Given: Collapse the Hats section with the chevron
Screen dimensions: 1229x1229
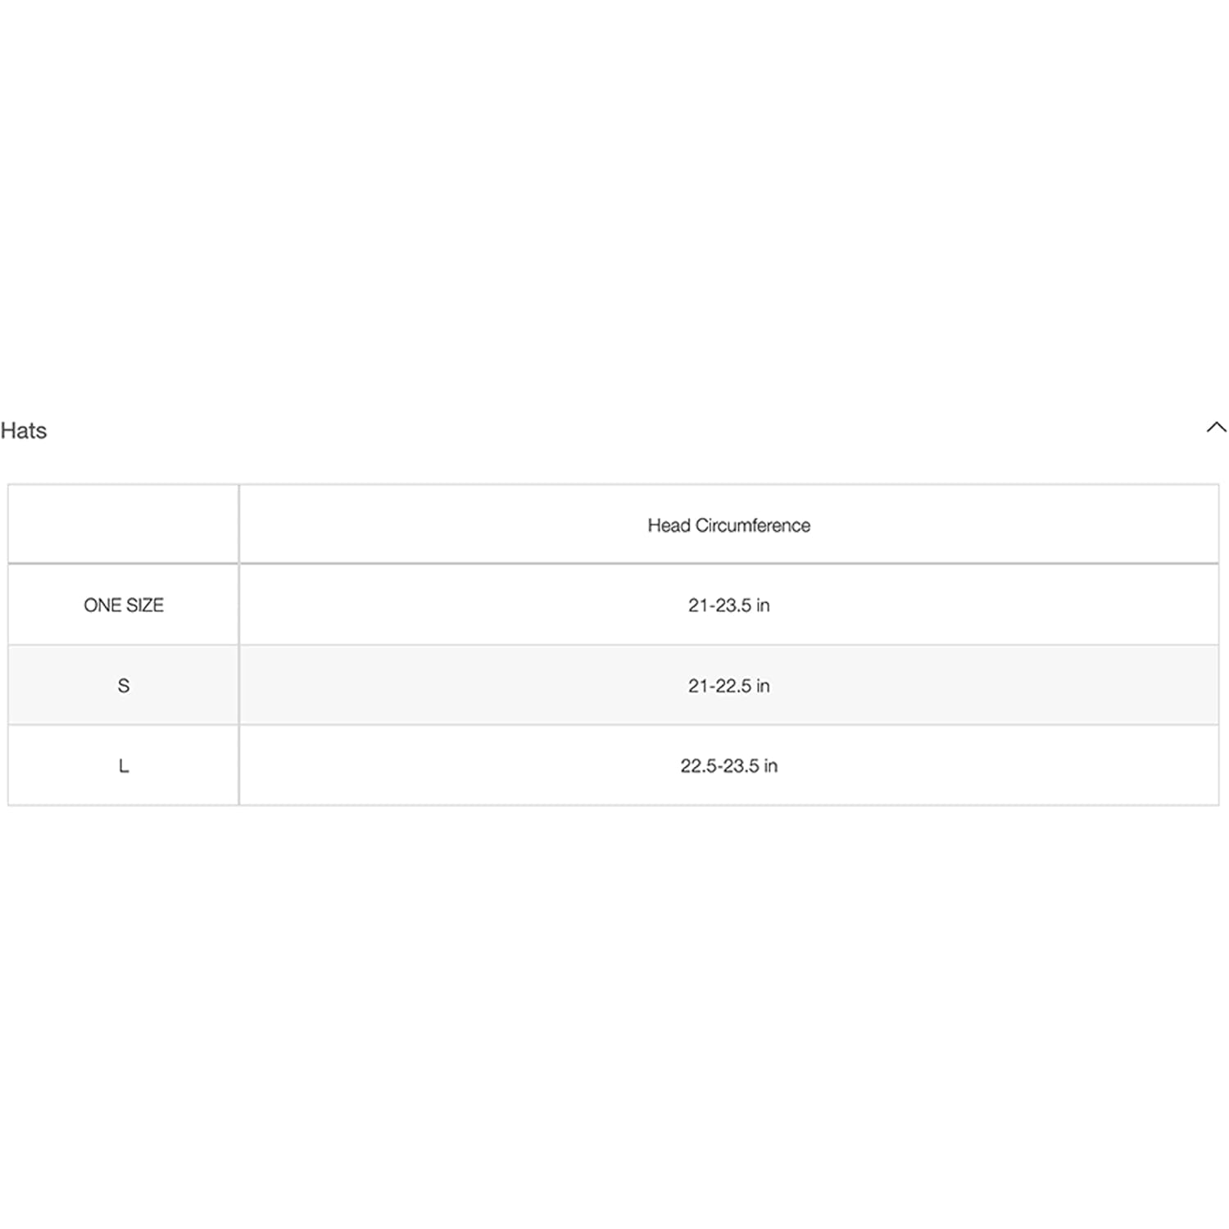Looking at the screenshot, I should [x=1216, y=427].
